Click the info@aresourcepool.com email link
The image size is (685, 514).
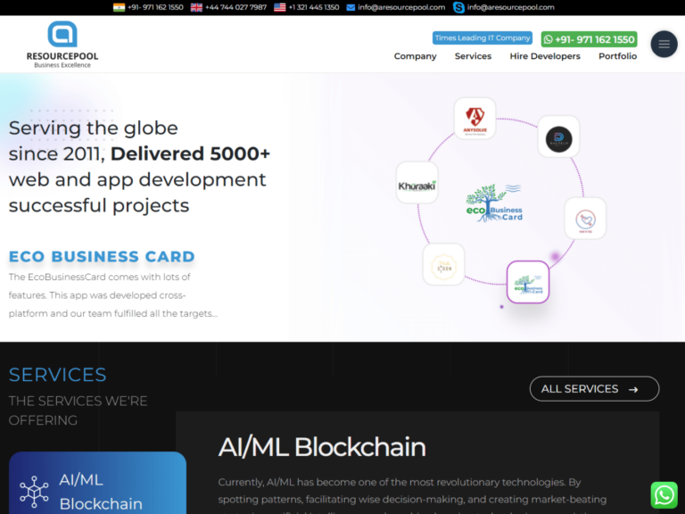click(x=401, y=7)
